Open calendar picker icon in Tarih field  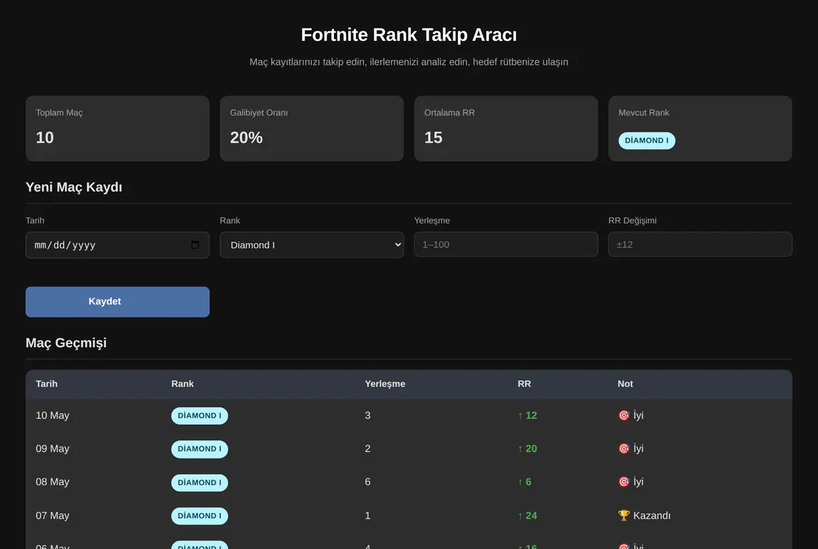(x=196, y=245)
